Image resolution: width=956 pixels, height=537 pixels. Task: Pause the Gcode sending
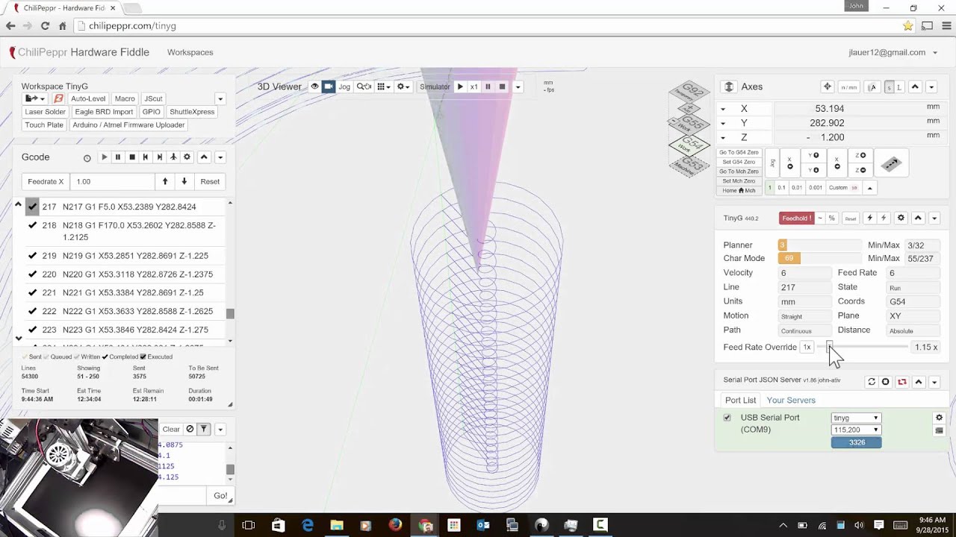click(117, 157)
